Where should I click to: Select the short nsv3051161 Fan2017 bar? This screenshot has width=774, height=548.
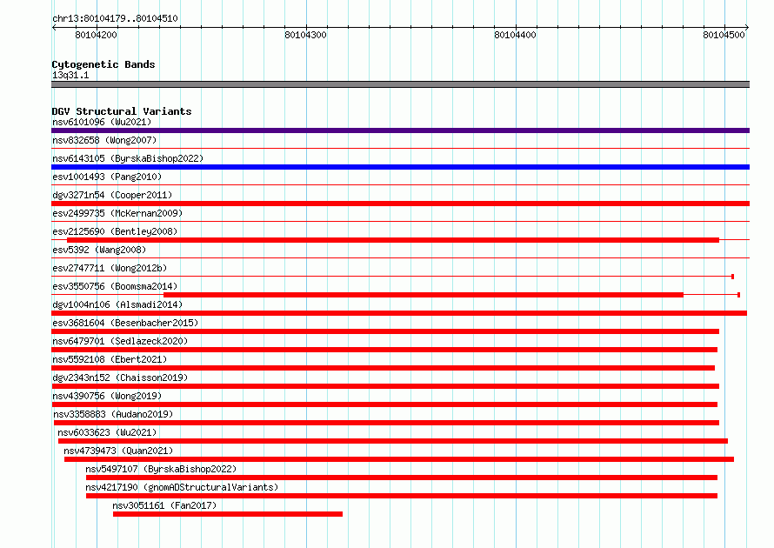(228, 514)
